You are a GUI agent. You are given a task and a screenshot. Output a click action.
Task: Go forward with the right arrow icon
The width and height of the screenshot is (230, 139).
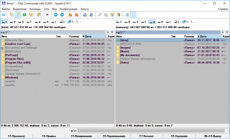(62, 15)
